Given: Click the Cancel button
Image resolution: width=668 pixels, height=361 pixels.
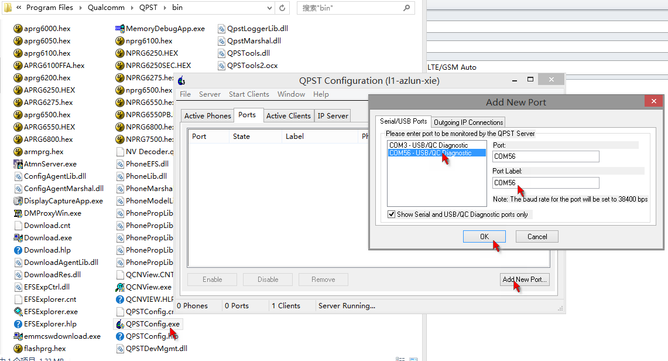Looking at the screenshot, I should pyautogui.click(x=537, y=237).
